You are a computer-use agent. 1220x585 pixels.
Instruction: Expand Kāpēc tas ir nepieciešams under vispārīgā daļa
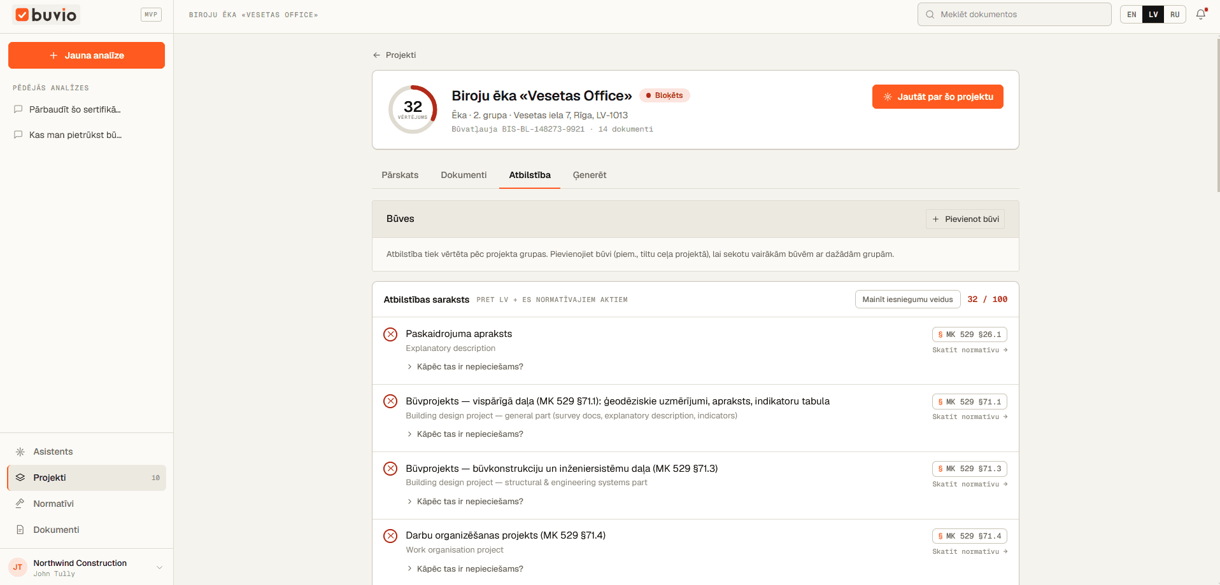tap(465, 434)
